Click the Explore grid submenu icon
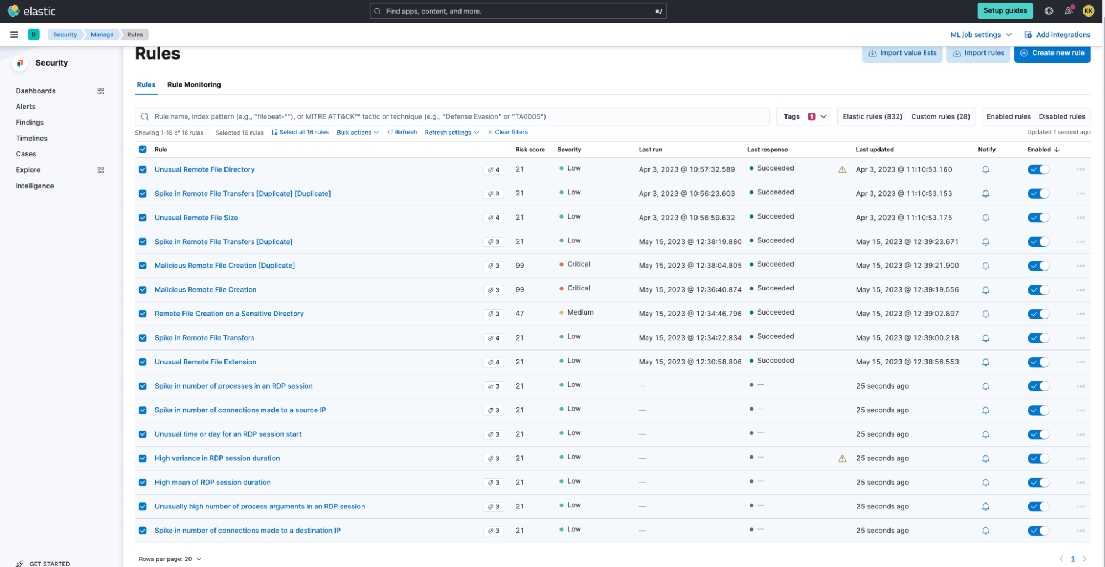This screenshot has height=567, width=1105. (x=101, y=170)
